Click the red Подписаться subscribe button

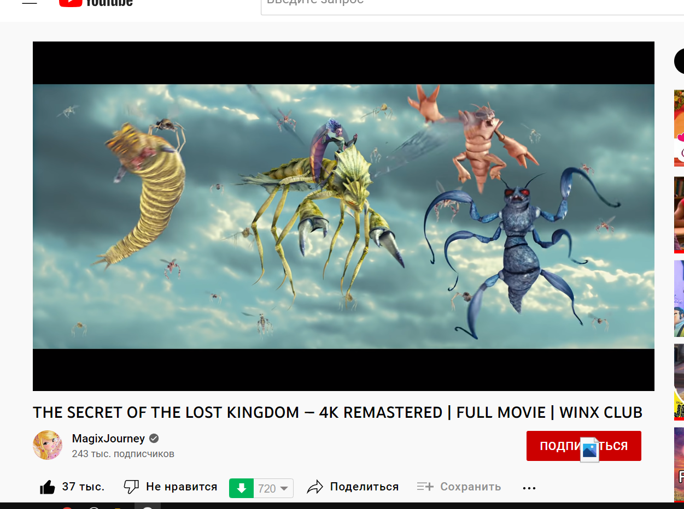(x=583, y=446)
